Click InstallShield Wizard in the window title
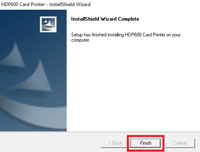 [70, 4]
